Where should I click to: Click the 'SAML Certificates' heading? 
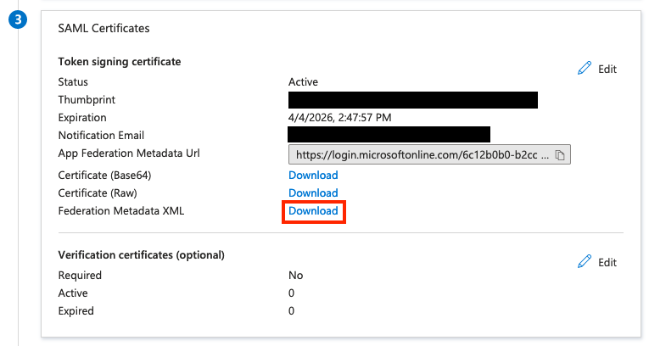coord(104,28)
